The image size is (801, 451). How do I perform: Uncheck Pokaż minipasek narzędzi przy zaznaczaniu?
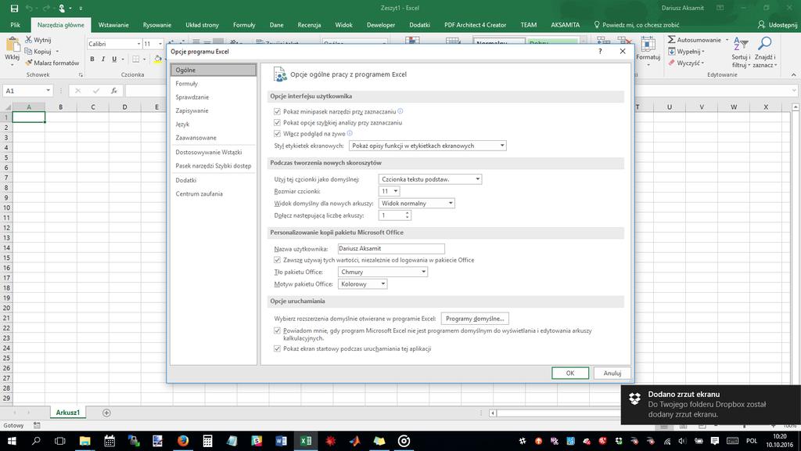coord(278,111)
